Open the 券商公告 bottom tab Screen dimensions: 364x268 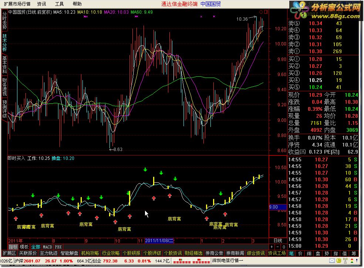pos(214,253)
